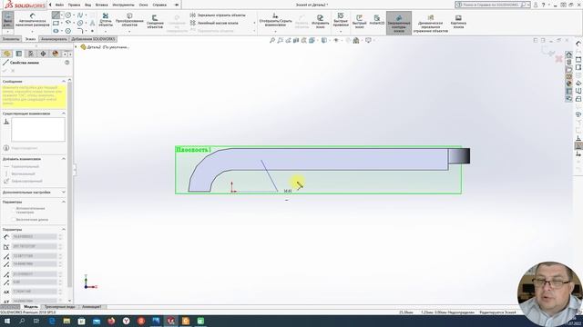Switch to the Модель bottom tab

(x=30, y=307)
